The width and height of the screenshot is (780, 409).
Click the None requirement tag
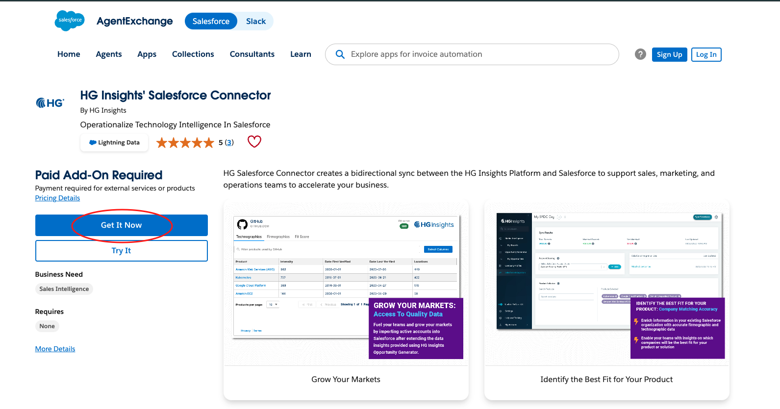coord(47,326)
